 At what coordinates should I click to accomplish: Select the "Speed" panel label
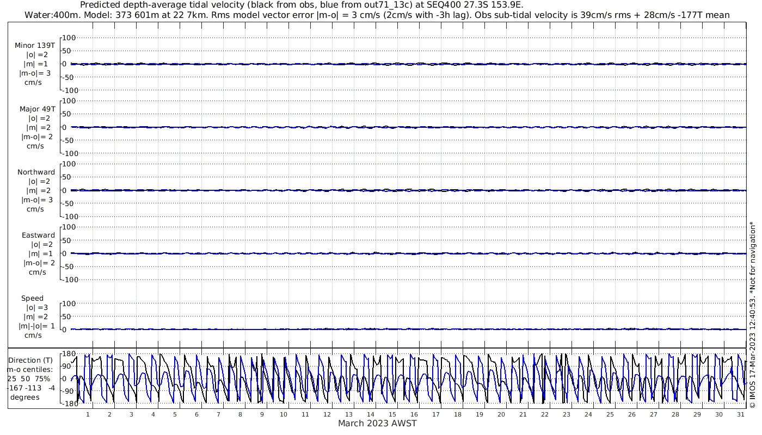[33, 299]
